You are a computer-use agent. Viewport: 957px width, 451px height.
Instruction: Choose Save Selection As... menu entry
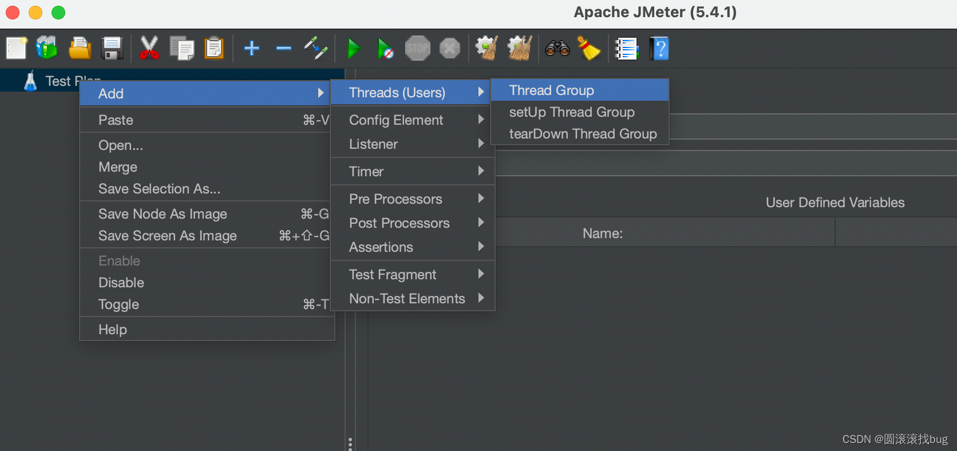pyautogui.click(x=206, y=188)
